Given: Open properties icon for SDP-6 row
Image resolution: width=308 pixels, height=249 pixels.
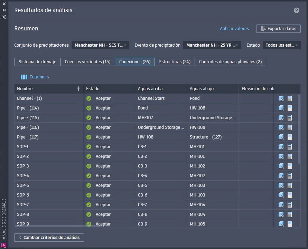Looking at the screenshot, I should [x=290, y=195].
